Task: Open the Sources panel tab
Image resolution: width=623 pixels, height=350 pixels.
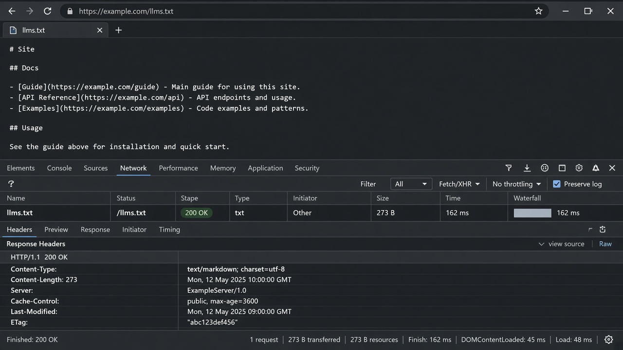Action: tap(96, 168)
